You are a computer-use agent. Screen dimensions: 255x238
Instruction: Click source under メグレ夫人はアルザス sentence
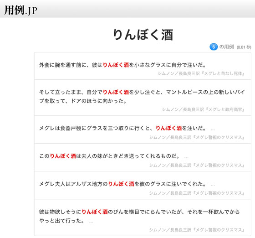coord(197,193)
